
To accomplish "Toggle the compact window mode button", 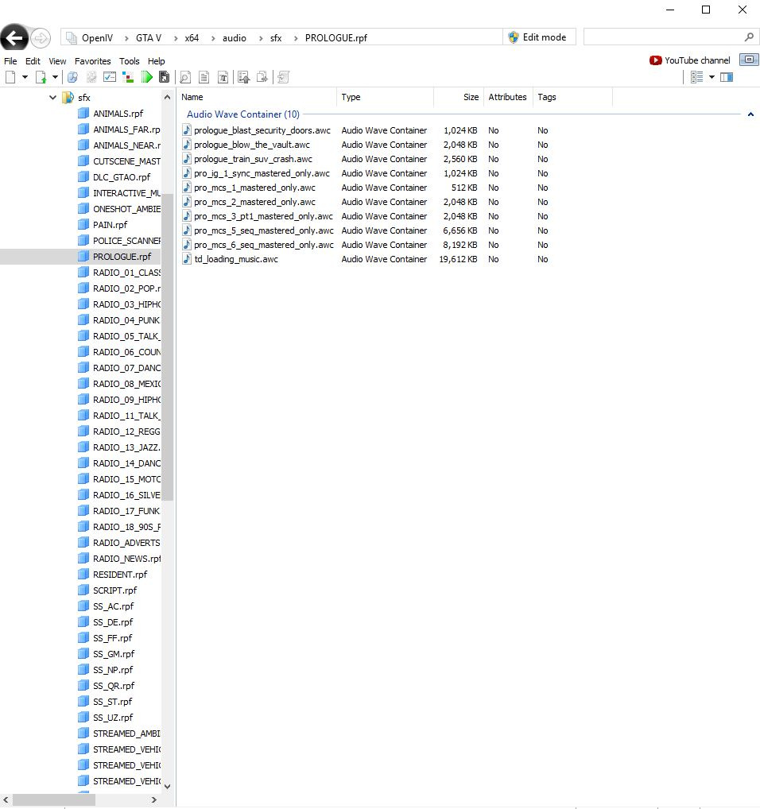I will tap(749, 60).
